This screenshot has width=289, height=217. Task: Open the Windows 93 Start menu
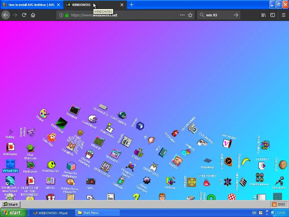tap(10, 204)
